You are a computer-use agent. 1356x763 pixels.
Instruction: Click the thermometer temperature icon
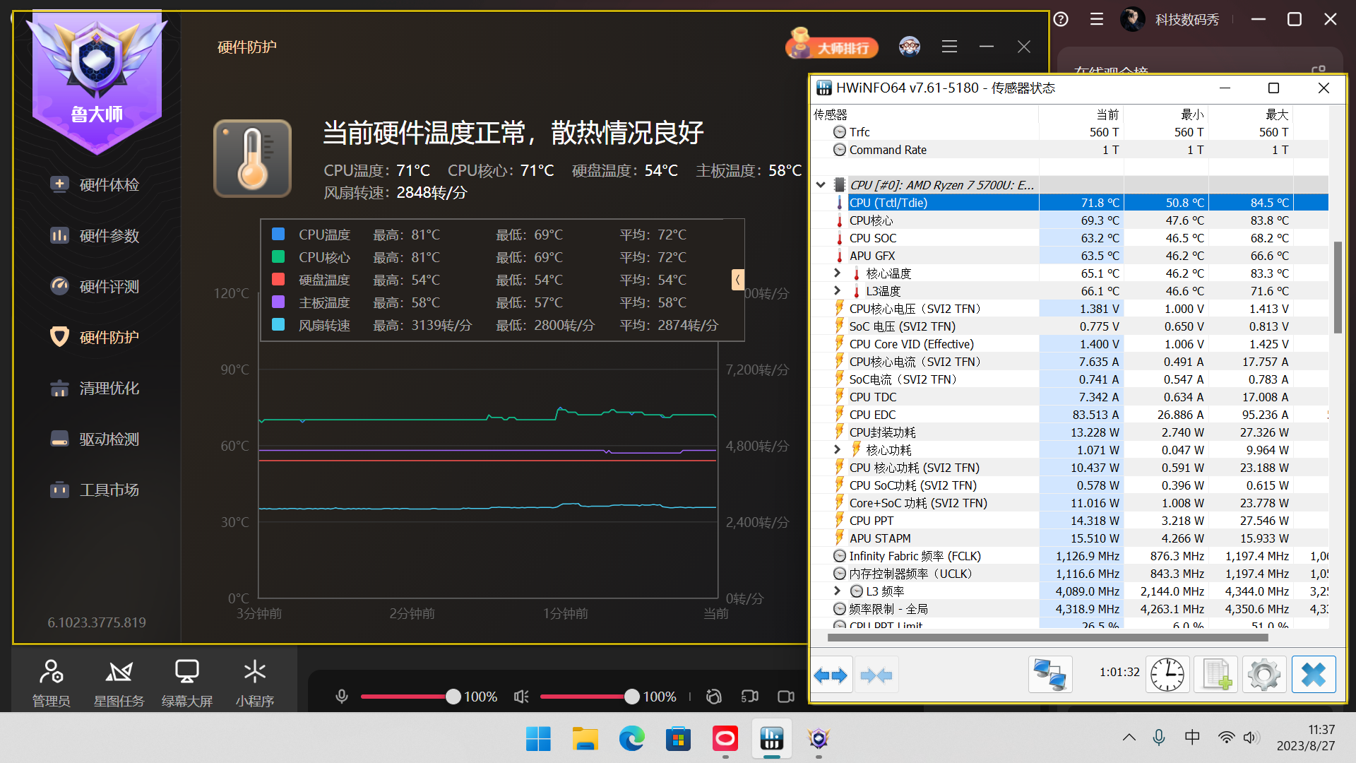click(x=252, y=158)
